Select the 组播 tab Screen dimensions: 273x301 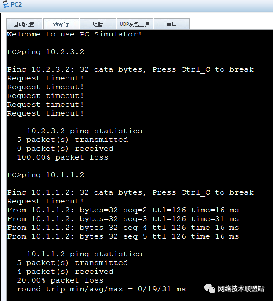point(98,24)
